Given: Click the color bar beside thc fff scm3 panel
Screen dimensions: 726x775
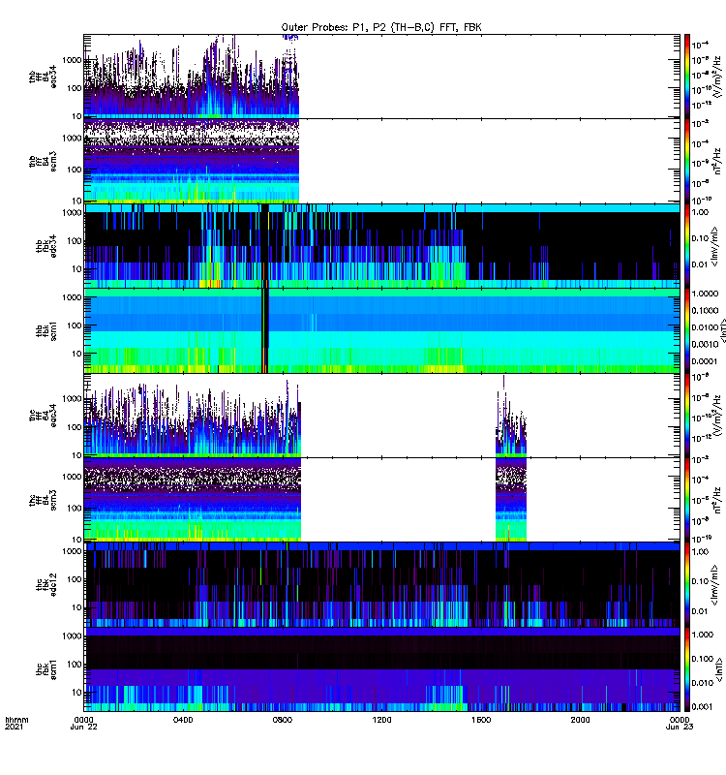Looking at the screenshot, I should [686, 500].
